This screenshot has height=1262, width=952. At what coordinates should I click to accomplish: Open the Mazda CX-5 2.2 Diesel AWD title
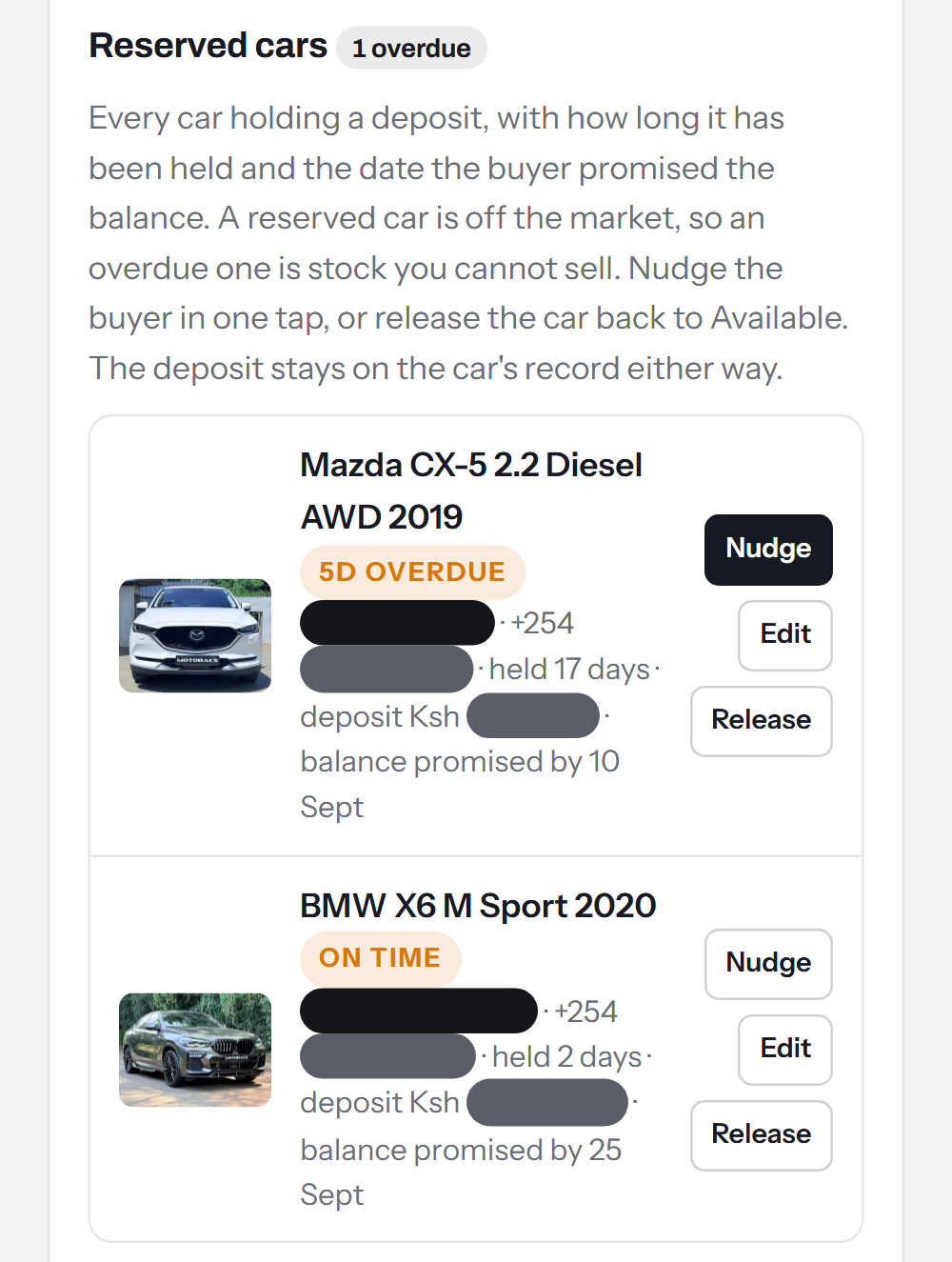[x=471, y=491]
